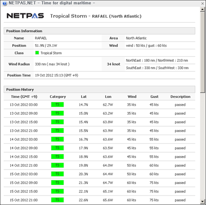This screenshot has height=205, width=206.
Task: Select 'SouthEast : 330 nm / SouthWest : 330 nm'
Action: pos(157,68)
